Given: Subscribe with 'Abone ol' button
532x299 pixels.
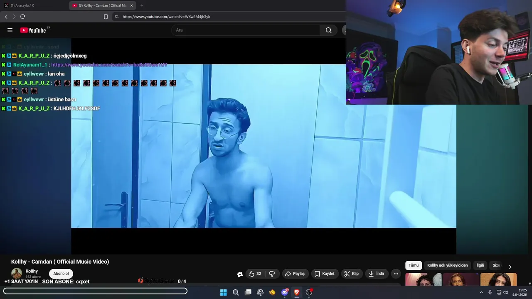Looking at the screenshot, I should click(61, 274).
